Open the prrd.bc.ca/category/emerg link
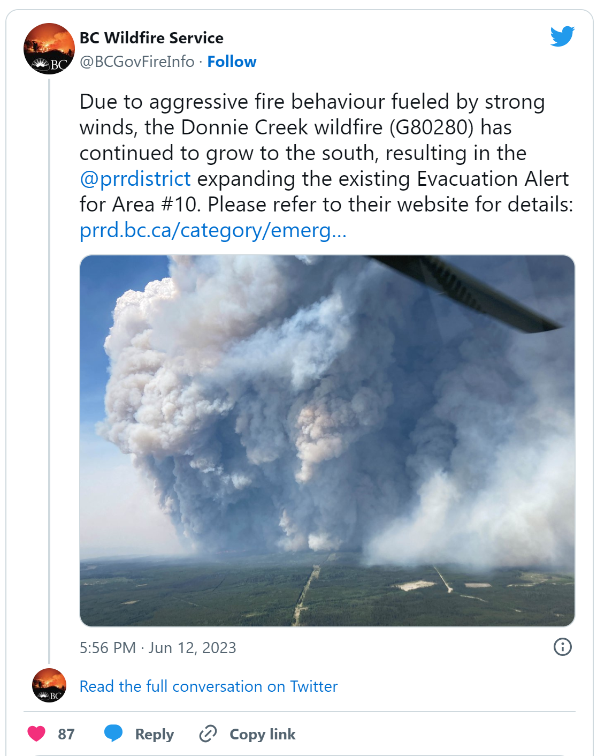The image size is (597, 756). [213, 230]
